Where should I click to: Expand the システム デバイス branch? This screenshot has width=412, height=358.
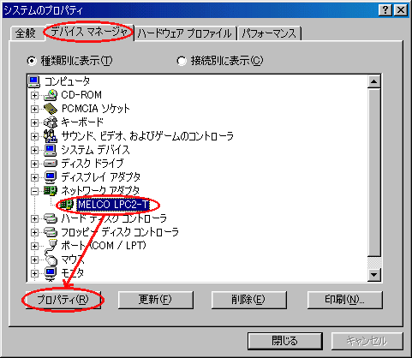point(34,150)
